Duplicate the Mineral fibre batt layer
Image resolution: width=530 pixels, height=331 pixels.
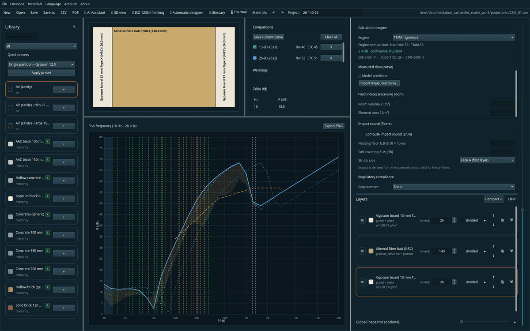[x=503, y=251]
